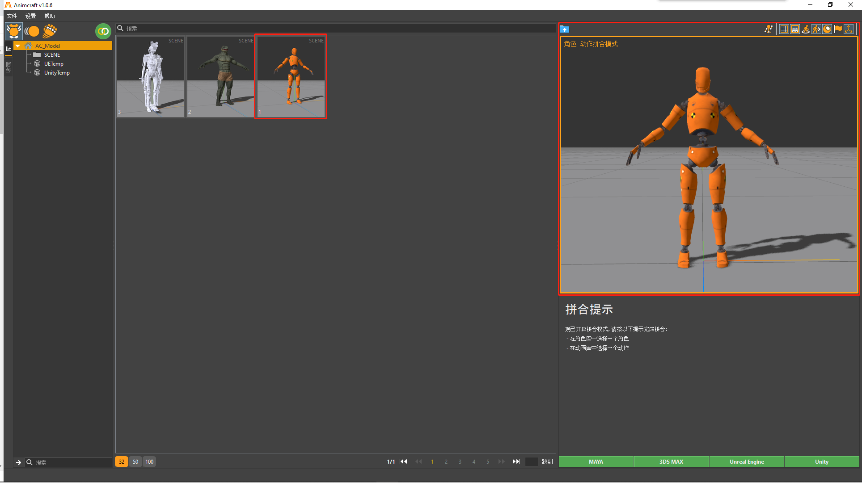
Task: Switch to the 收藏 vertical side tab
Action: 8,67
